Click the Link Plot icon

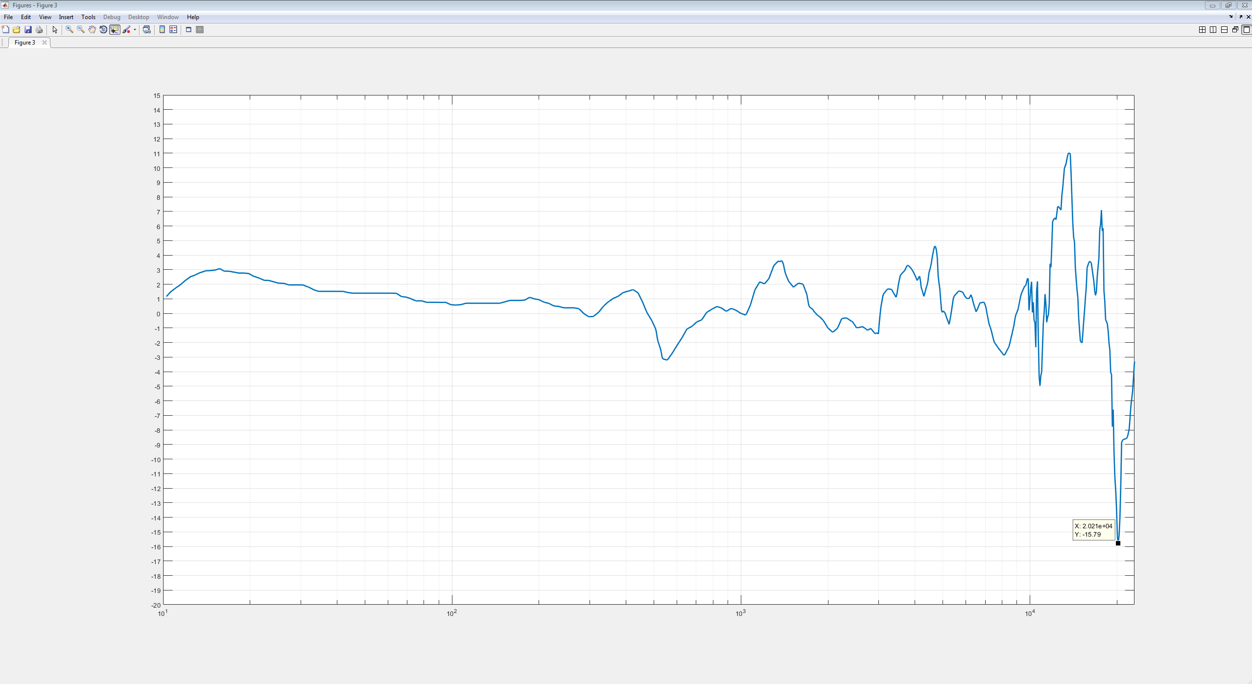pos(146,29)
